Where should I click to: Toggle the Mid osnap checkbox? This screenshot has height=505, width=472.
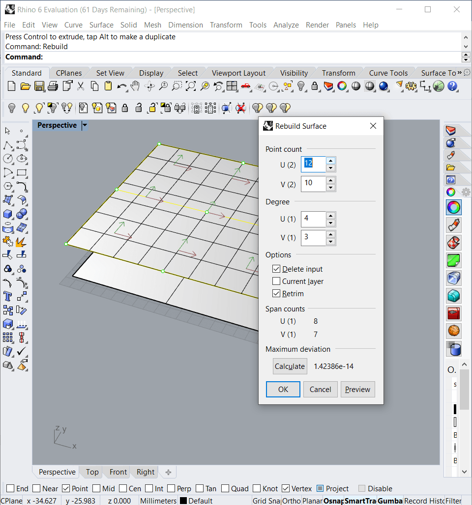pos(96,488)
